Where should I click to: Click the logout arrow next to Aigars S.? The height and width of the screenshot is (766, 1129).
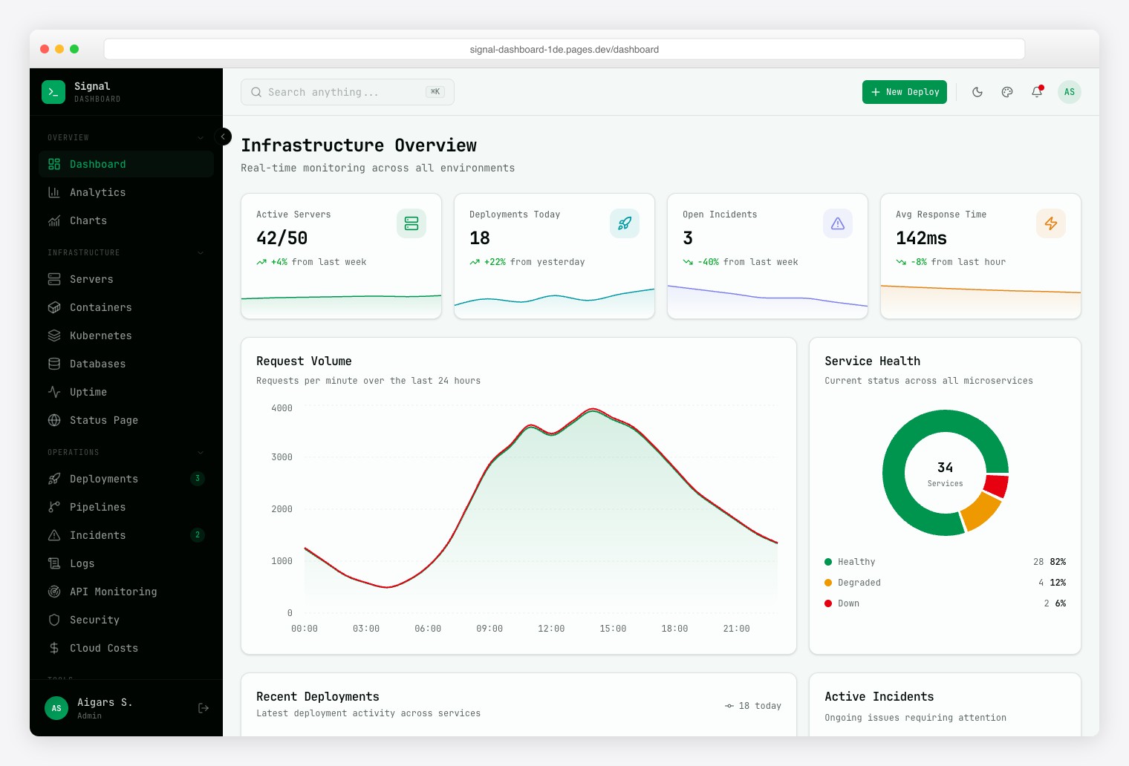tap(204, 708)
